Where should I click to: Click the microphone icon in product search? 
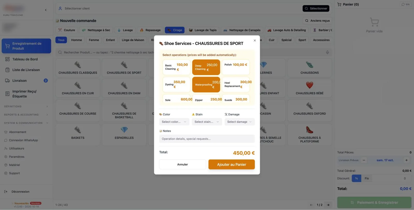pyautogui.click(x=327, y=52)
